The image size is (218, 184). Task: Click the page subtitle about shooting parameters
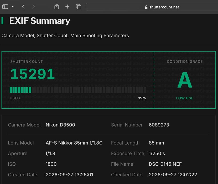[65, 35]
